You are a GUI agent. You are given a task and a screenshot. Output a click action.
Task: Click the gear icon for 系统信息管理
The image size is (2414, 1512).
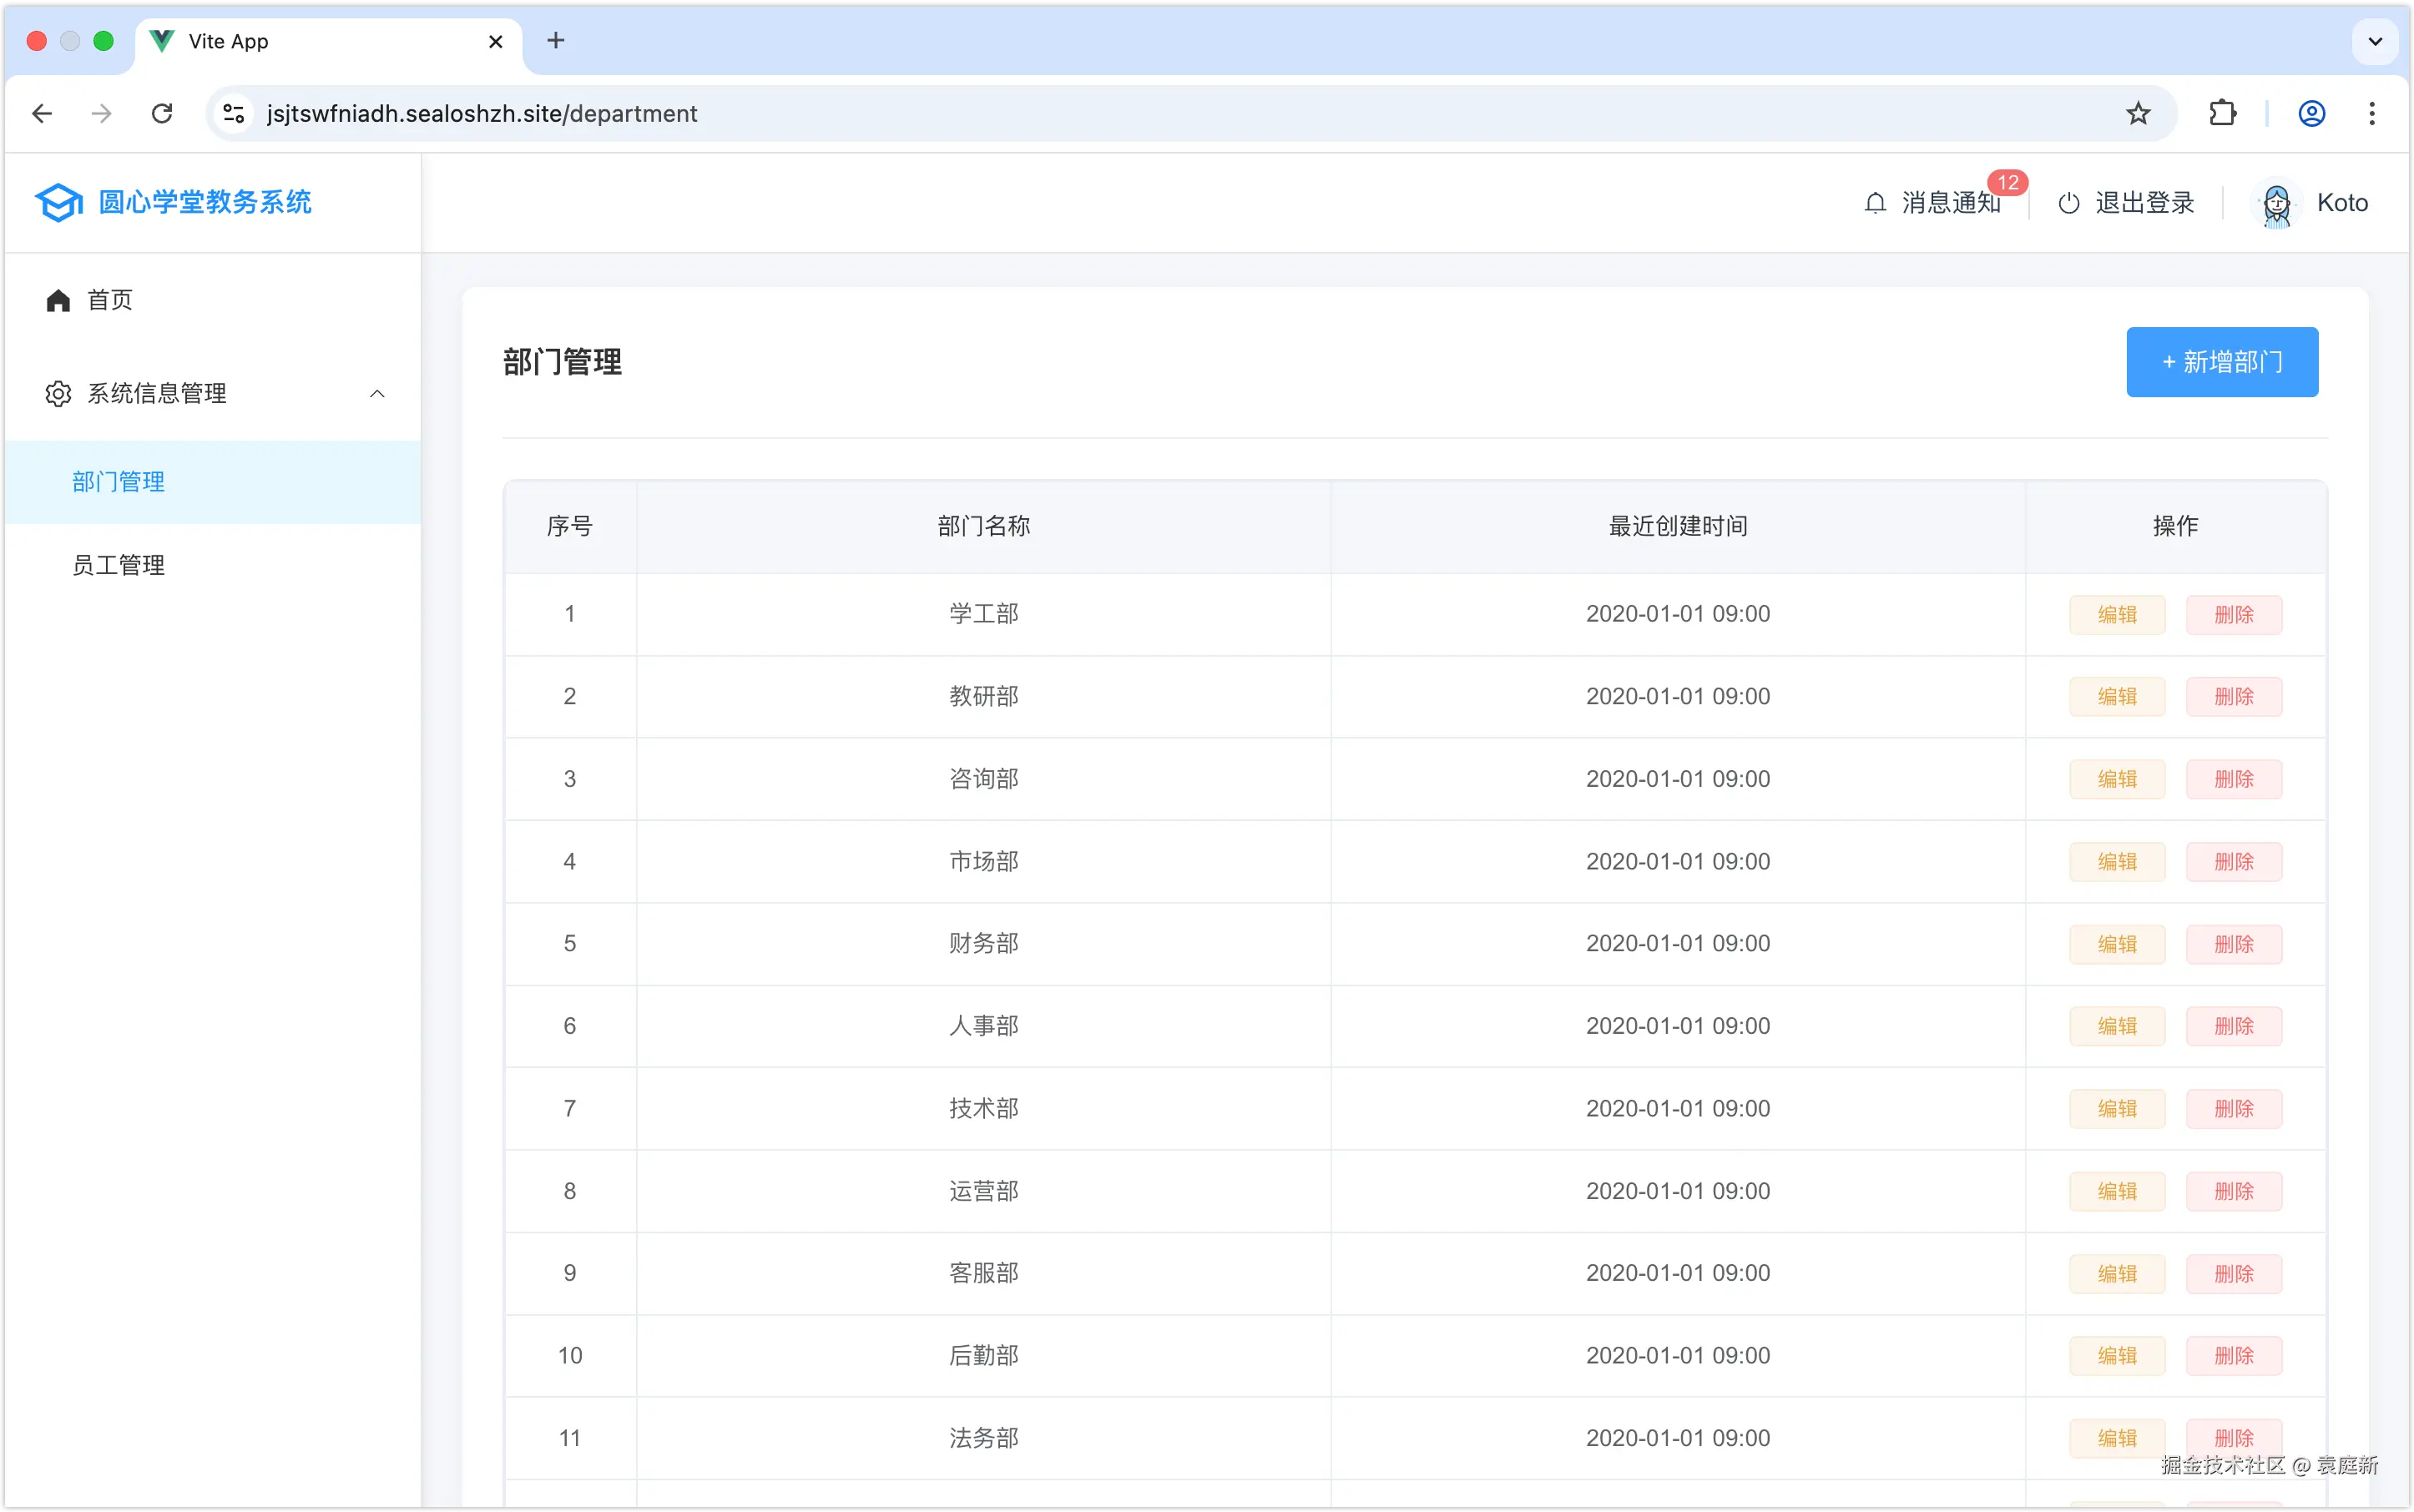(57, 393)
